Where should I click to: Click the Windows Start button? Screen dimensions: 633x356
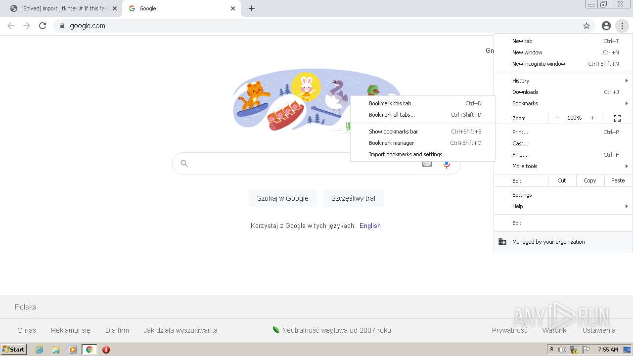[13, 350]
